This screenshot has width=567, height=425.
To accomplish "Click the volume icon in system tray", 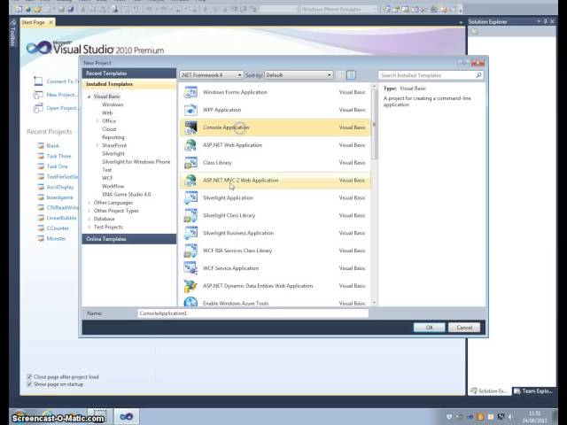I will click(510, 417).
